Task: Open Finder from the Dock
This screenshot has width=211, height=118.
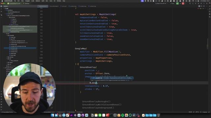Action: (x=52, y=115)
